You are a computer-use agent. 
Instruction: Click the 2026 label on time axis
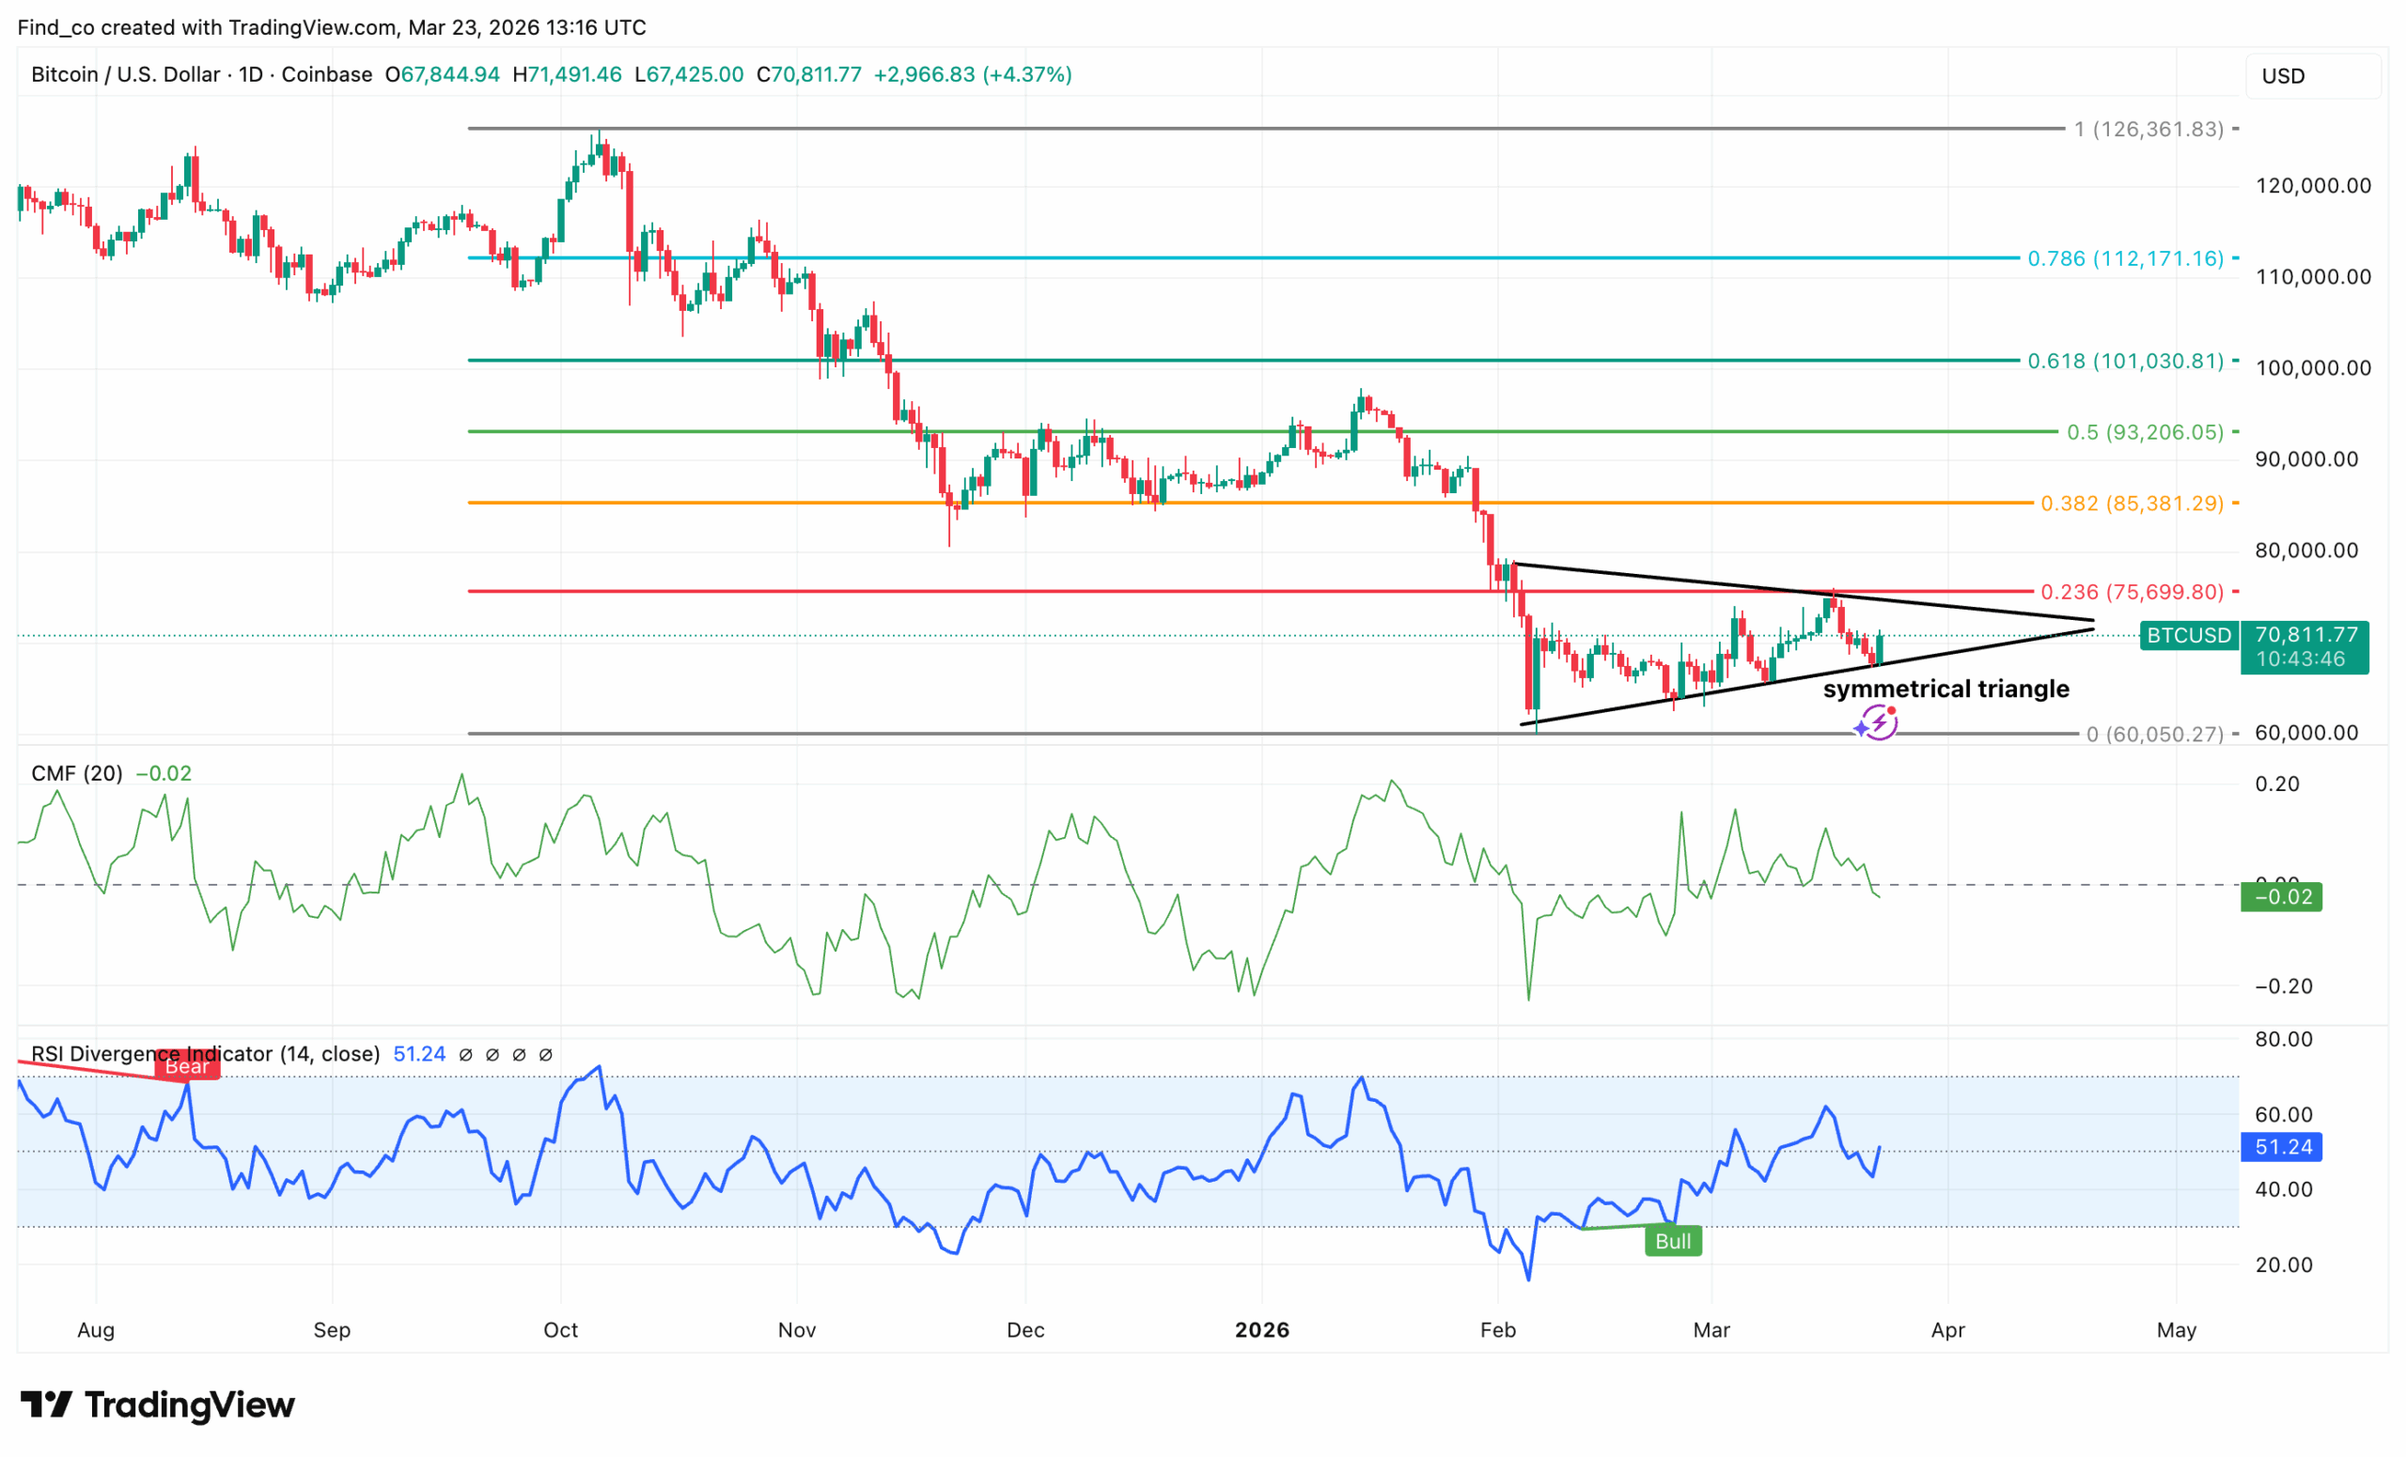point(1261,1330)
